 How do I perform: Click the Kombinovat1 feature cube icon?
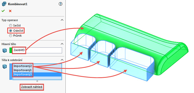pyautogui.click(x=4, y=4)
